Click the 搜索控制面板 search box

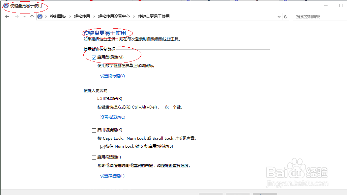(x=318, y=16)
